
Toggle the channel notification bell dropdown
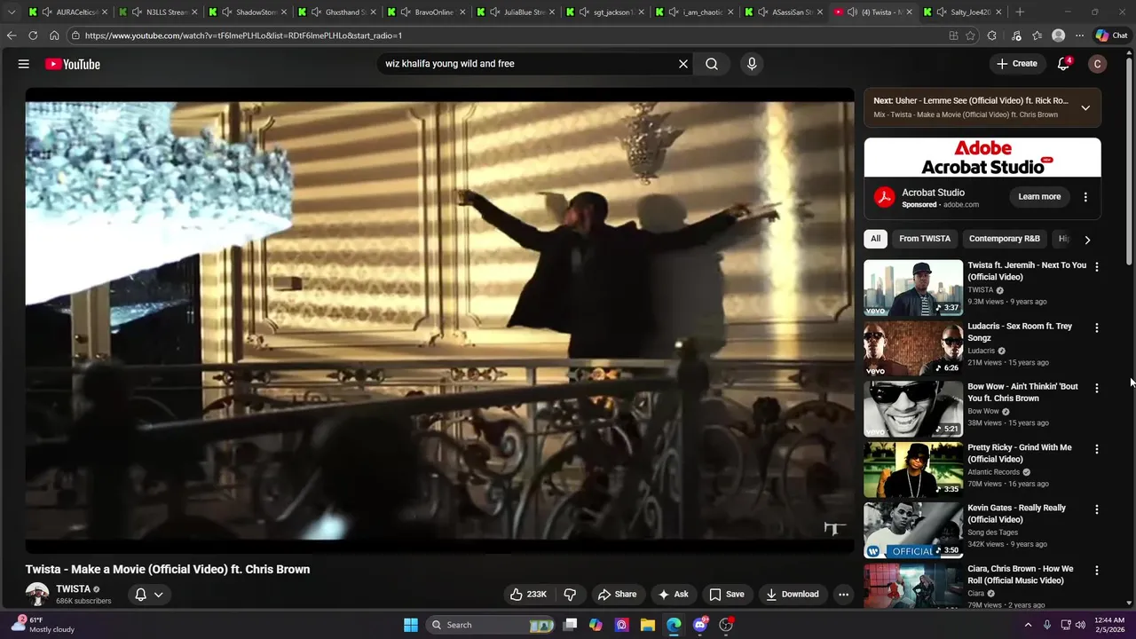coord(148,595)
